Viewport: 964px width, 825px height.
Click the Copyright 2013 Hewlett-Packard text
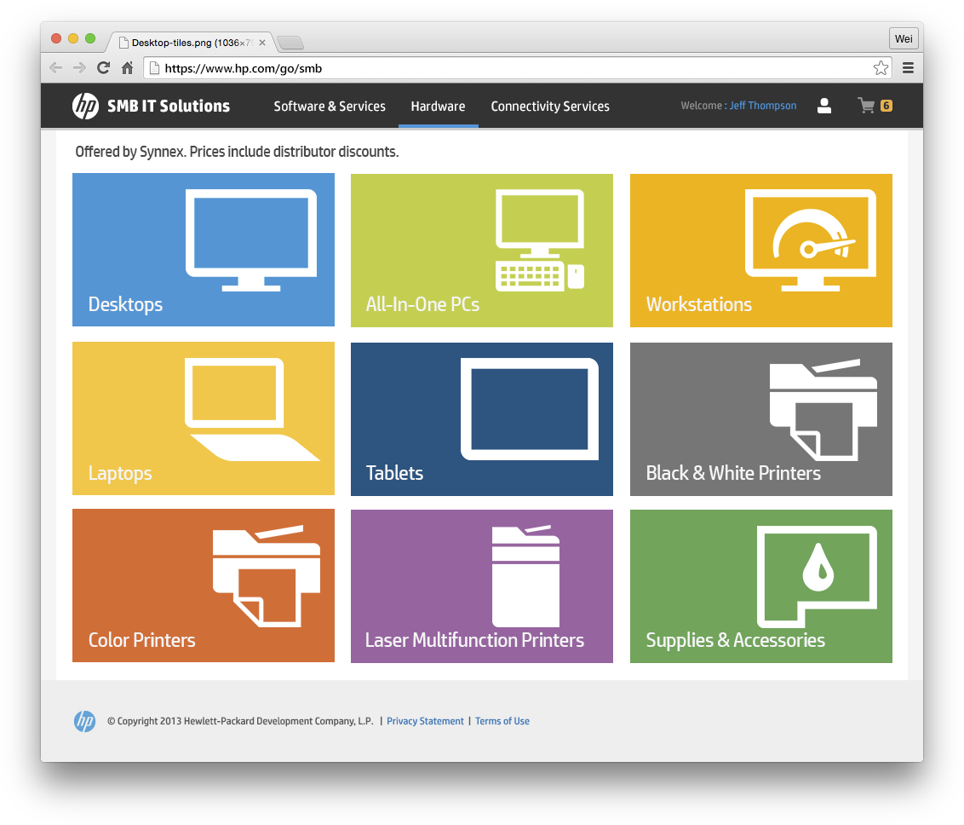coord(240,721)
